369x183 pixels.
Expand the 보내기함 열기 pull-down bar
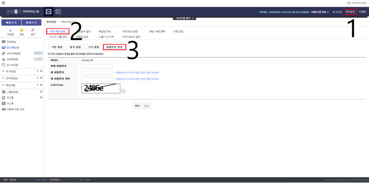pos(184,18)
